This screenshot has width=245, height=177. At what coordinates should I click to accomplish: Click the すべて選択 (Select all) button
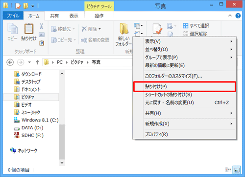click(x=196, y=25)
